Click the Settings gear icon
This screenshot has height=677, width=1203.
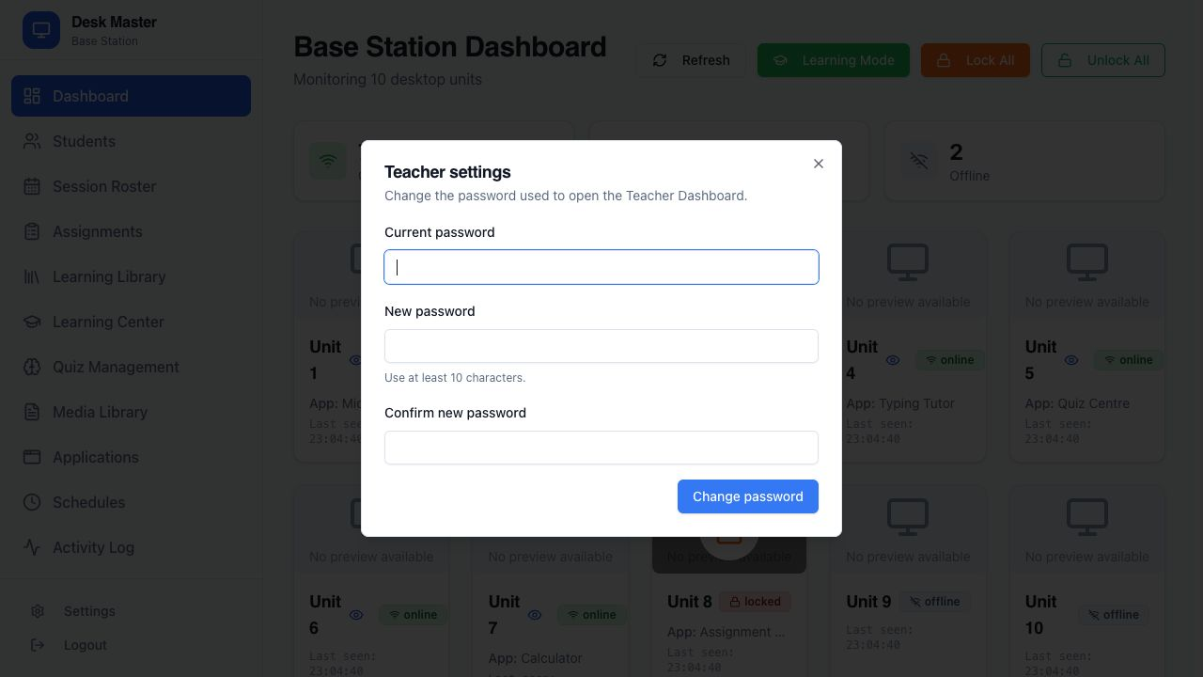tap(38, 611)
